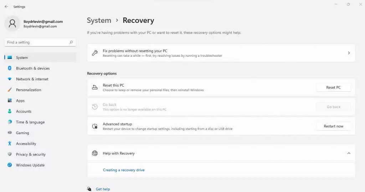The width and height of the screenshot is (365, 192).
Task: Click the Help with Recovery title text
Action: click(x=119, y=153)
